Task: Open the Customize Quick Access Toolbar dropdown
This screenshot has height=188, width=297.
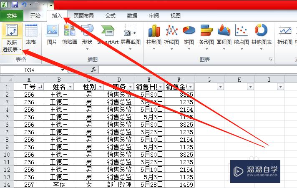Action: tap(51, 5)
